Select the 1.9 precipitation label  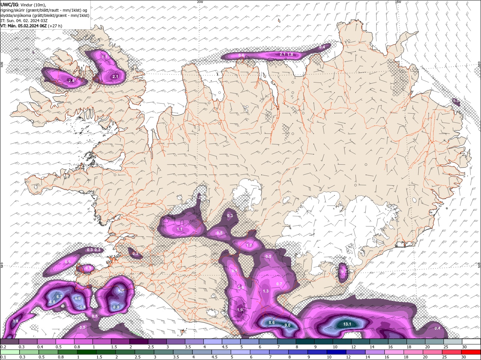[x=240, y=310]
